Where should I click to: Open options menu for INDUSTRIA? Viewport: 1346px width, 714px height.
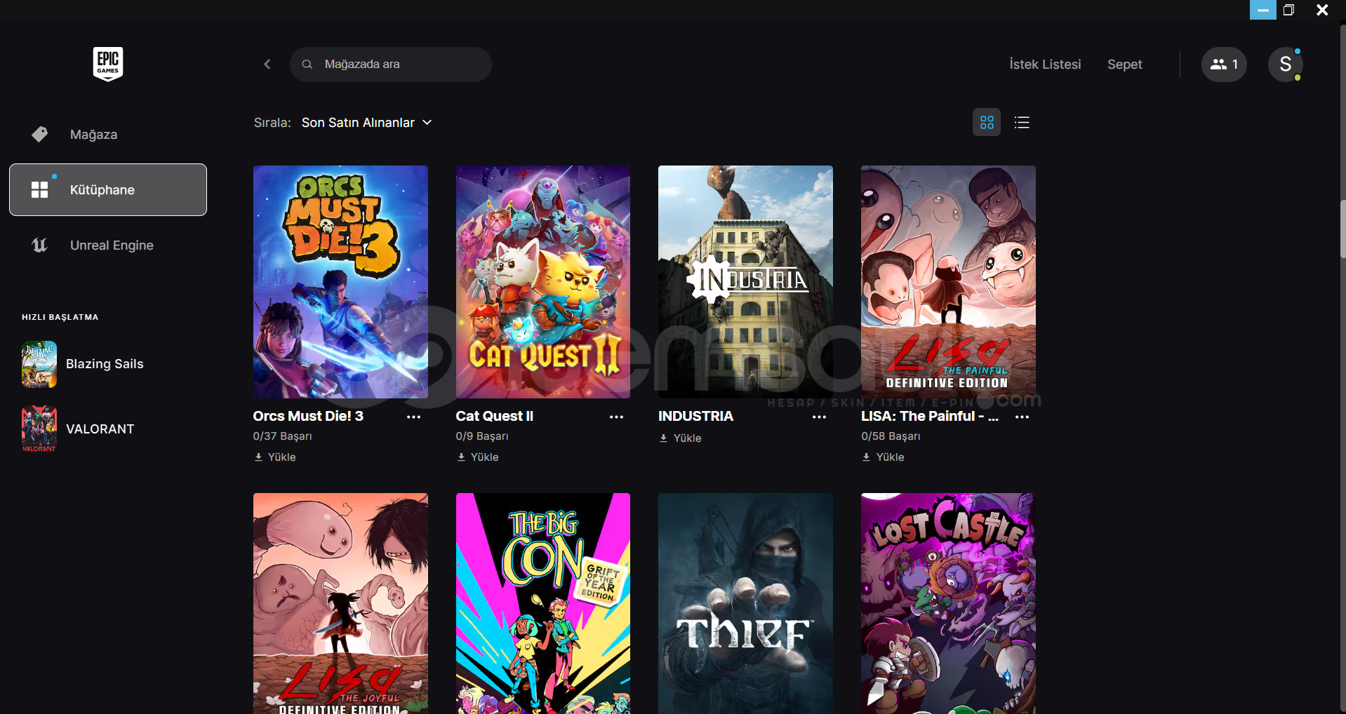pyautogui.click(x=819, y=417)
